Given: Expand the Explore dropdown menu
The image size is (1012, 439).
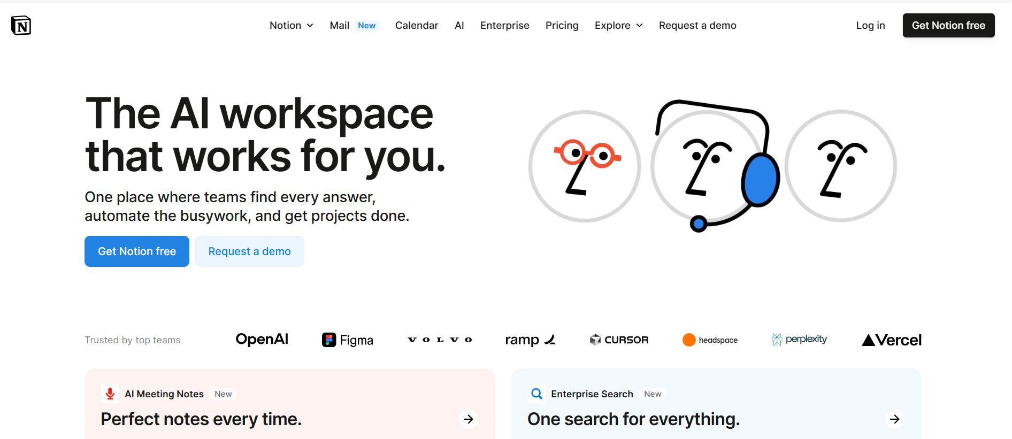Looking at the screenshot, I should pos(619,25).
